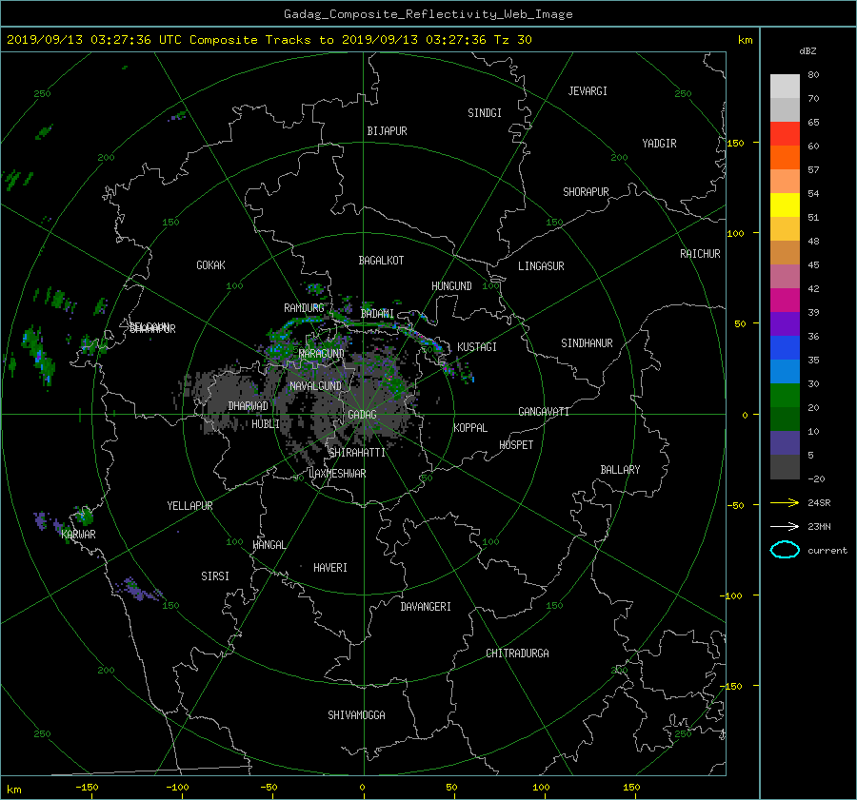
Task: Click the YADGIR city label
Action: 659,144
